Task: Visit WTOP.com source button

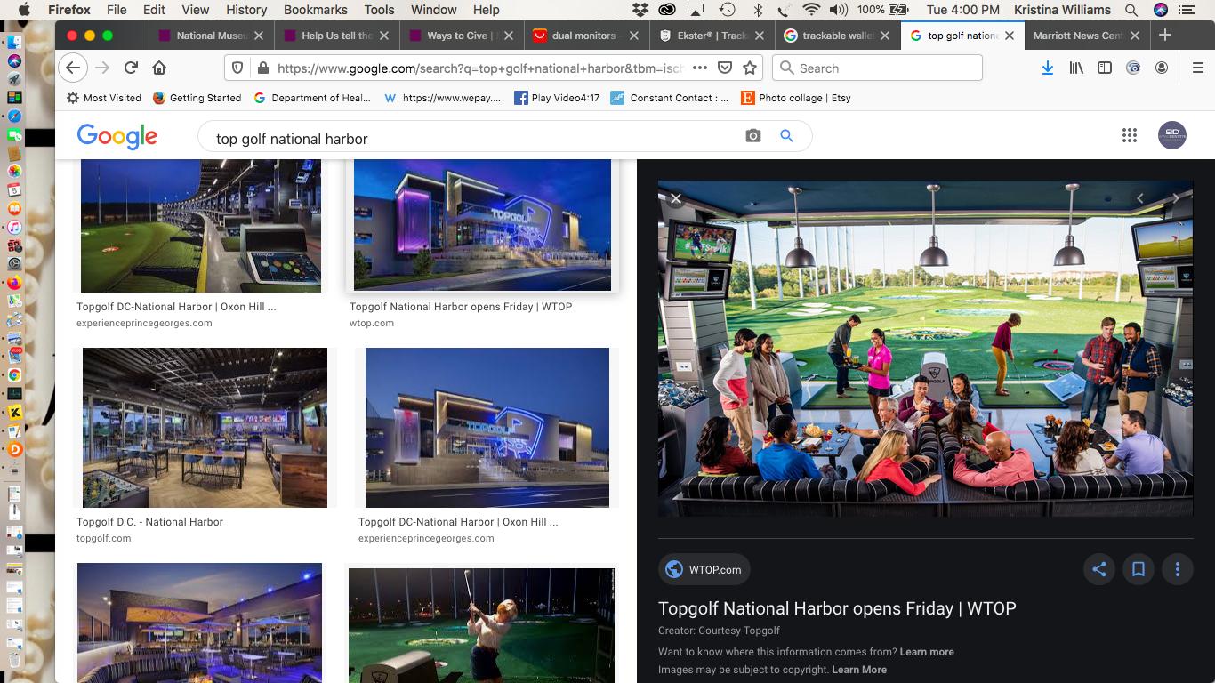Action: click(704, 569)
